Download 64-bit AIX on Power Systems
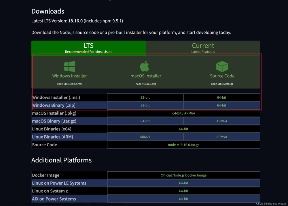The width and height of the screenshot is (288, 206). click(x=183, y=199)
